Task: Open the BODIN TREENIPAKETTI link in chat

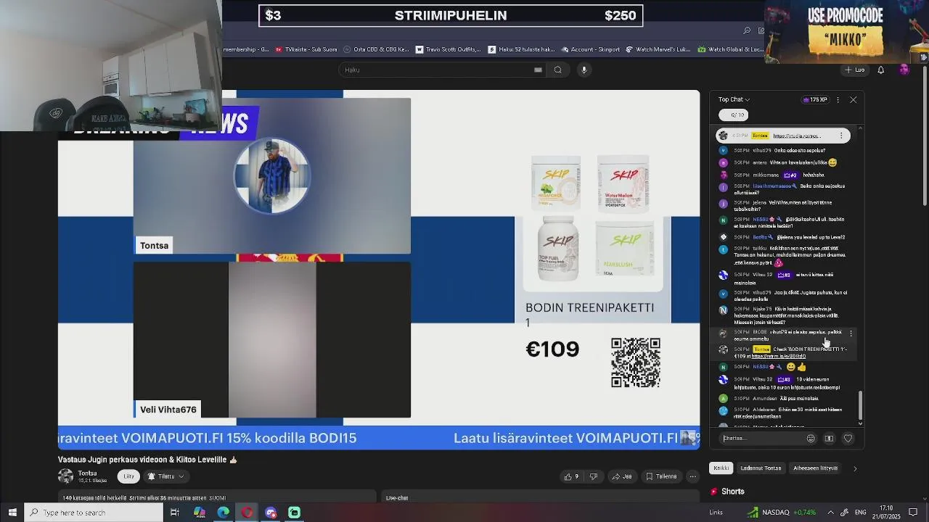Action: tap(779, 357)
